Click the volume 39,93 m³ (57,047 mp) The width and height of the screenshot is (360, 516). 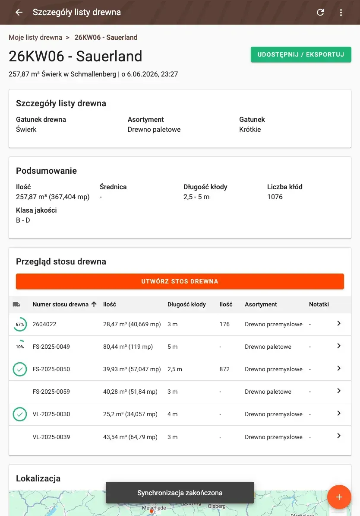point(132,369)
